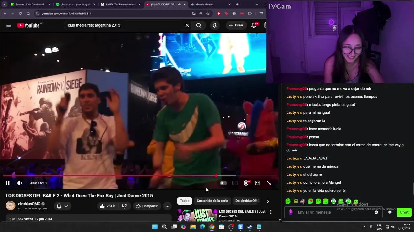414x232 pixels.
Task: Reload the current page
Action: [x=20, y=14]
